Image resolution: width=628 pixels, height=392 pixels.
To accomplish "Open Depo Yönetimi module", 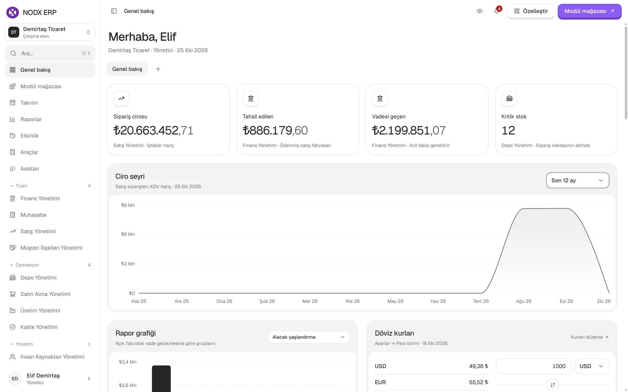I will (x=50, y=278).
